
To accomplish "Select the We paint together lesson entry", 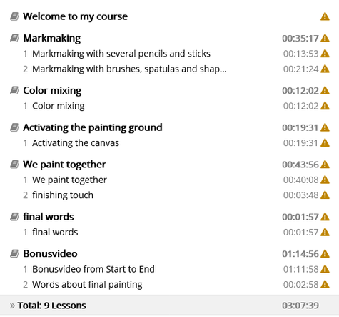I will (69, 180).
